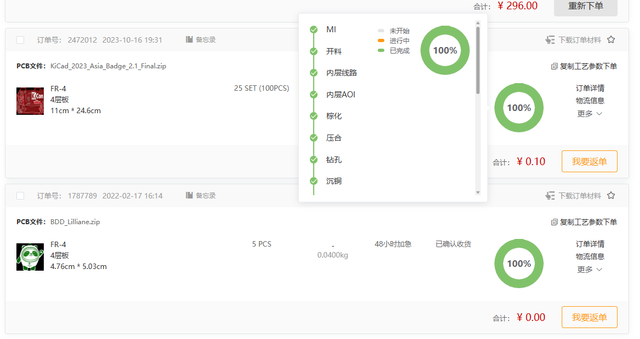Image resolution: width=640 pixels, height=339 pixels.
Task: Tick the checkbox for order 2472012
Action: [20, 40]
